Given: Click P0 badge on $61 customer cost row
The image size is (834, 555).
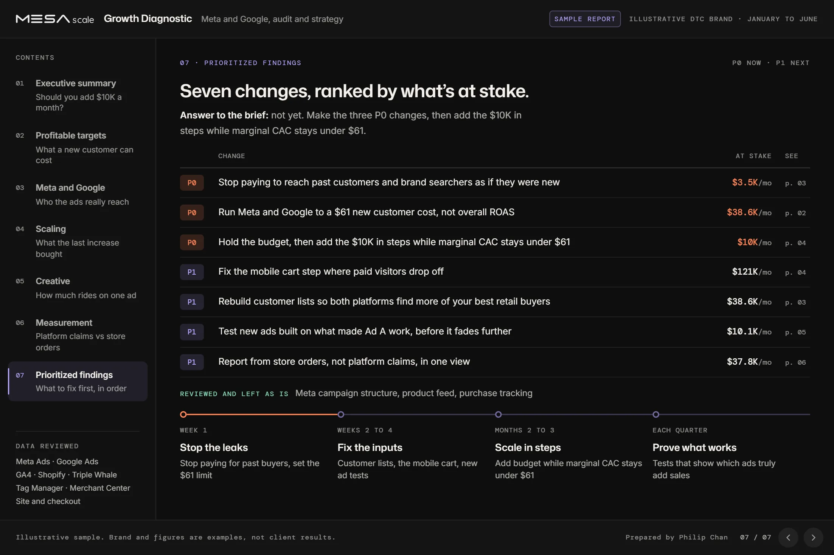Looking at the screenshot, I should (x=192, y=213).
